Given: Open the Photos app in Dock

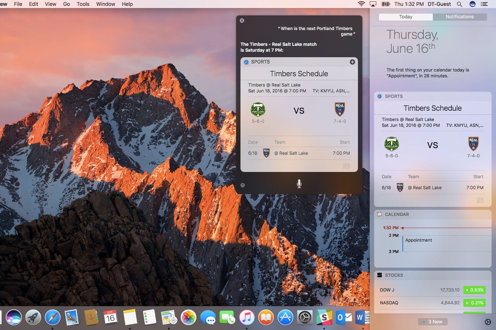Looking at the screenshot, I should [x=188, y=318].
